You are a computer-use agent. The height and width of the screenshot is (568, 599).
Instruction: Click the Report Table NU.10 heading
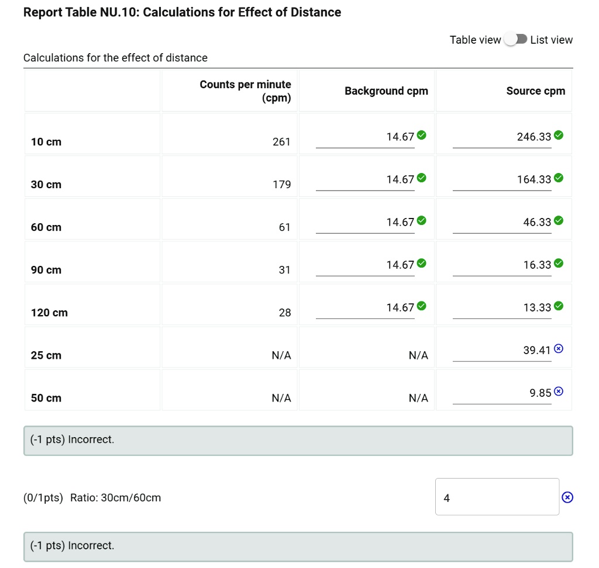[183, 12]
